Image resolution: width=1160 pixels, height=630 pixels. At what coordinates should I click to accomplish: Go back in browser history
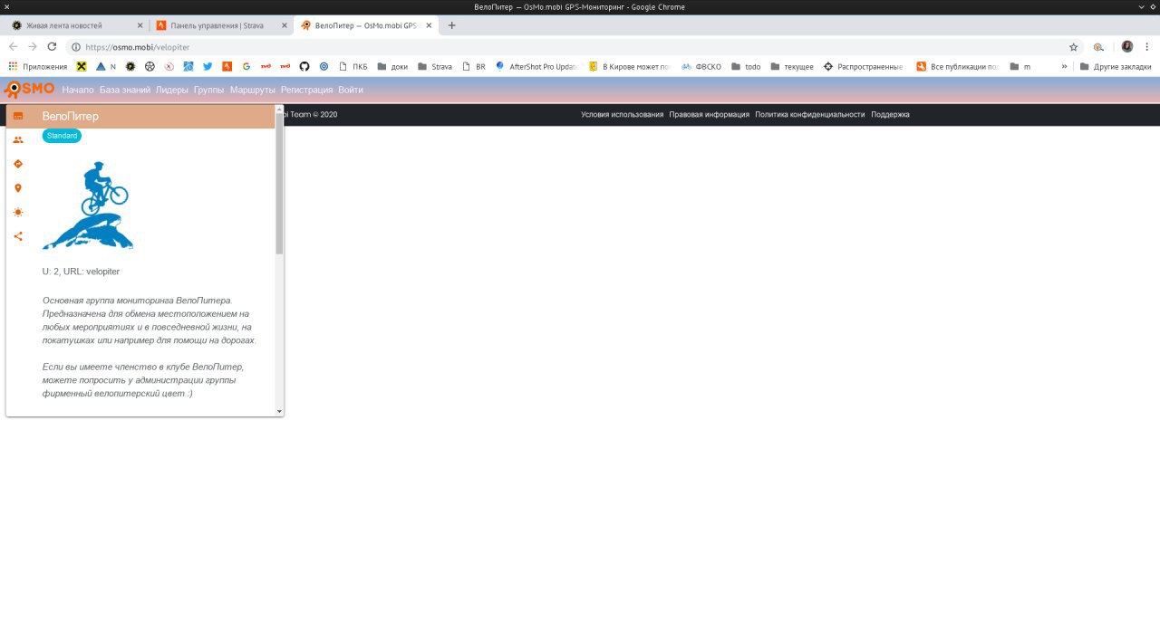[14, 47]
